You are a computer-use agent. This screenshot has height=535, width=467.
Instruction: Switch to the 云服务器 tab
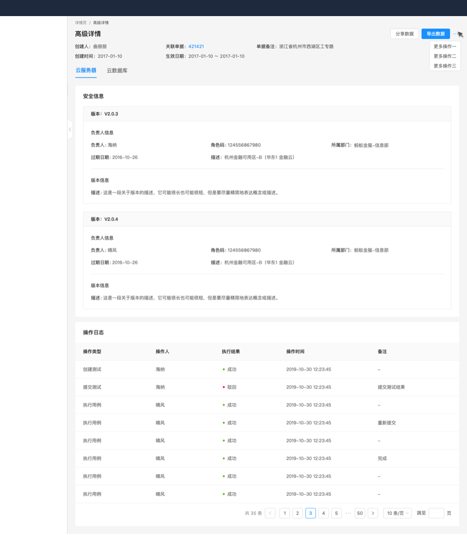[86, 70]
